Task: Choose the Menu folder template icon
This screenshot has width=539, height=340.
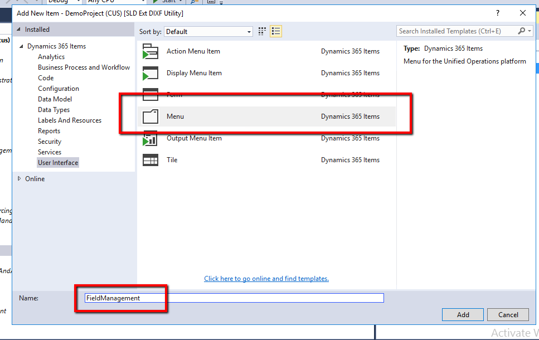Action: [150, 116]
